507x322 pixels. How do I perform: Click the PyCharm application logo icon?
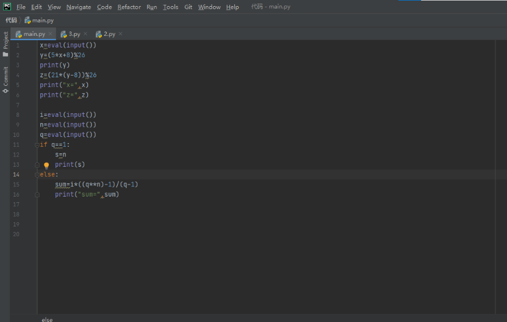click(7, 7)
